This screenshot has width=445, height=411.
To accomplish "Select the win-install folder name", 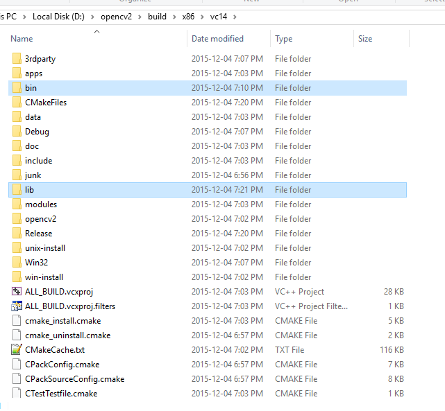I will [x=44, y=277].
